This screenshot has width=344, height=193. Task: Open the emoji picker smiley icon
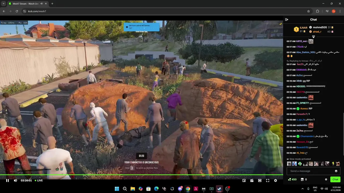336,171
